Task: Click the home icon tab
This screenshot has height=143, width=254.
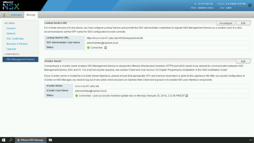Action: point(4,15)
